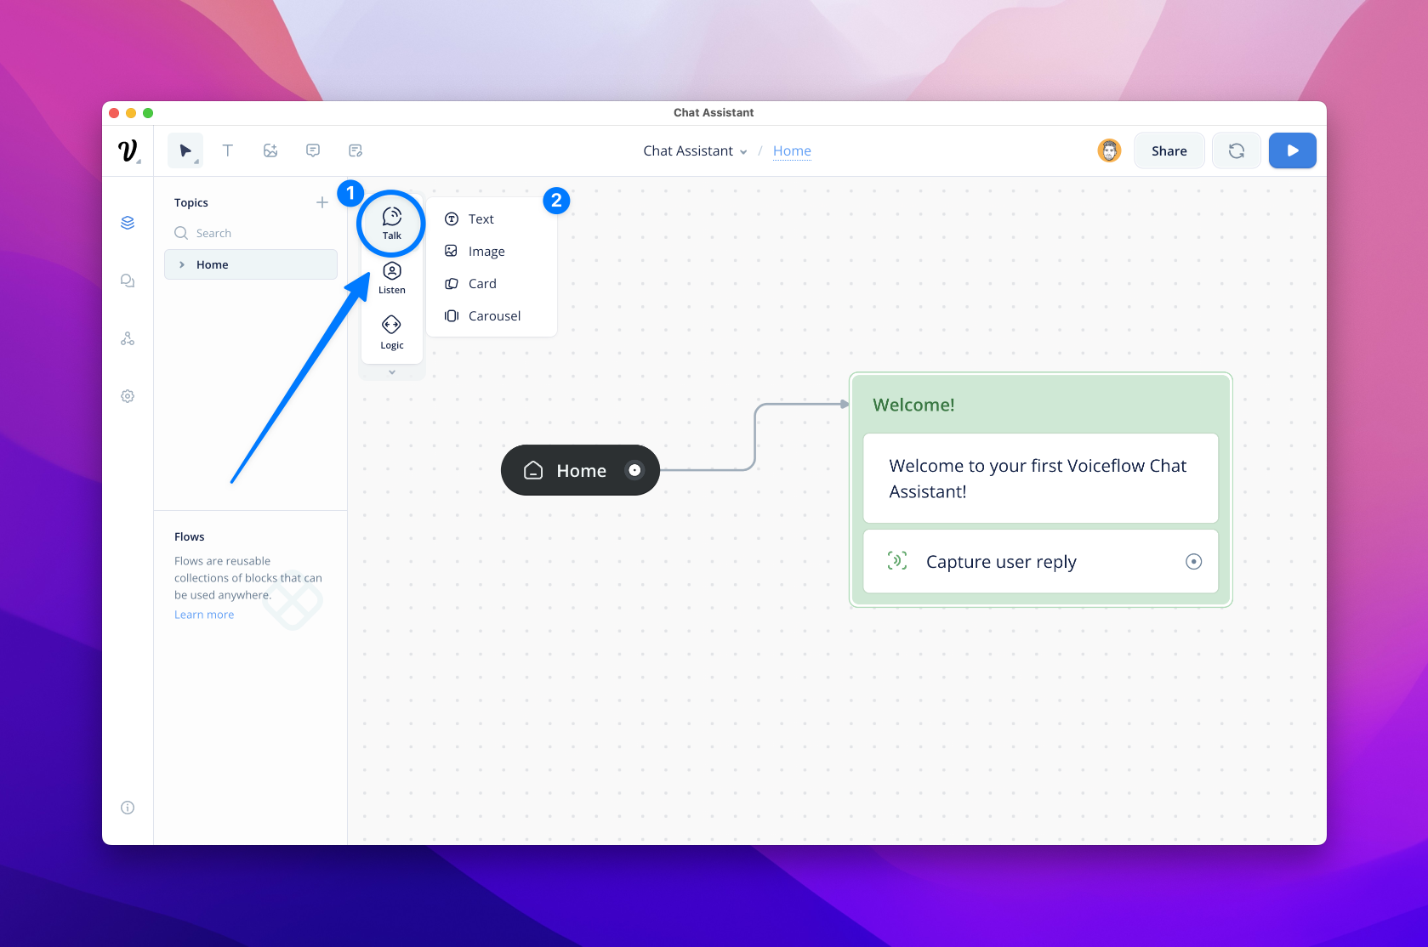Select the Home topic row
1428x947 pixels.
pyautogui.click(x=251, y=264)
